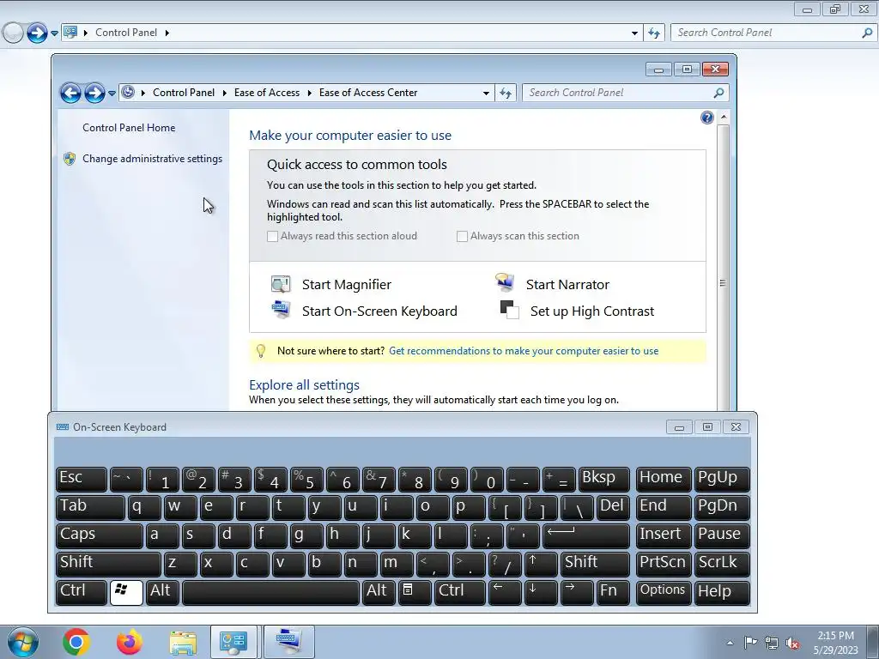879x659 pixels.
Task: Click the Enter key on On-Screen Keyboard
Action: click(x=586, y=535)
